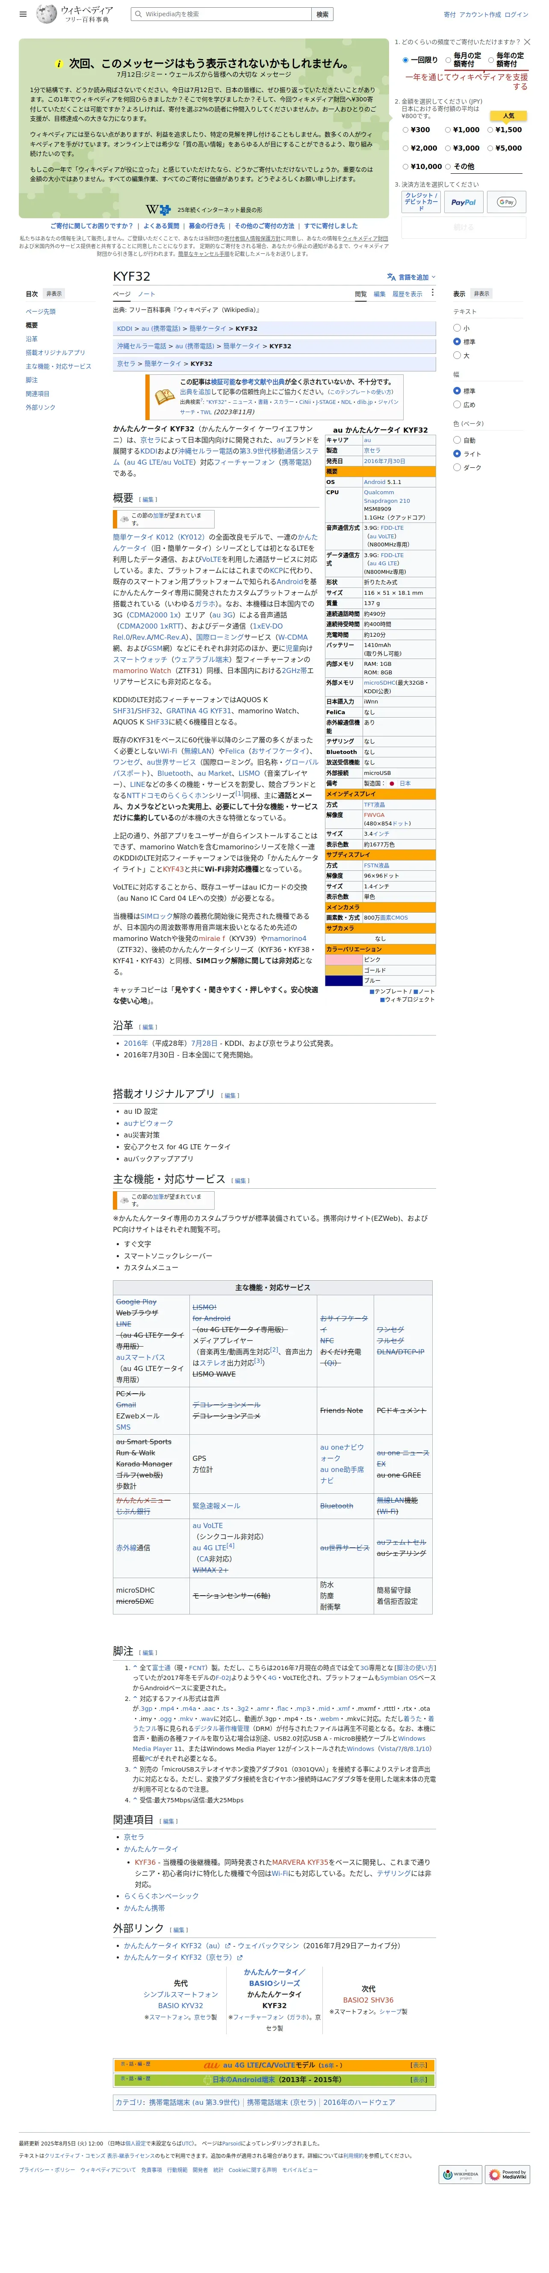Viewport: 549px width, 2273px height.
Task: Click the Wikipedia globe logo
Action: tap(47, 14)
